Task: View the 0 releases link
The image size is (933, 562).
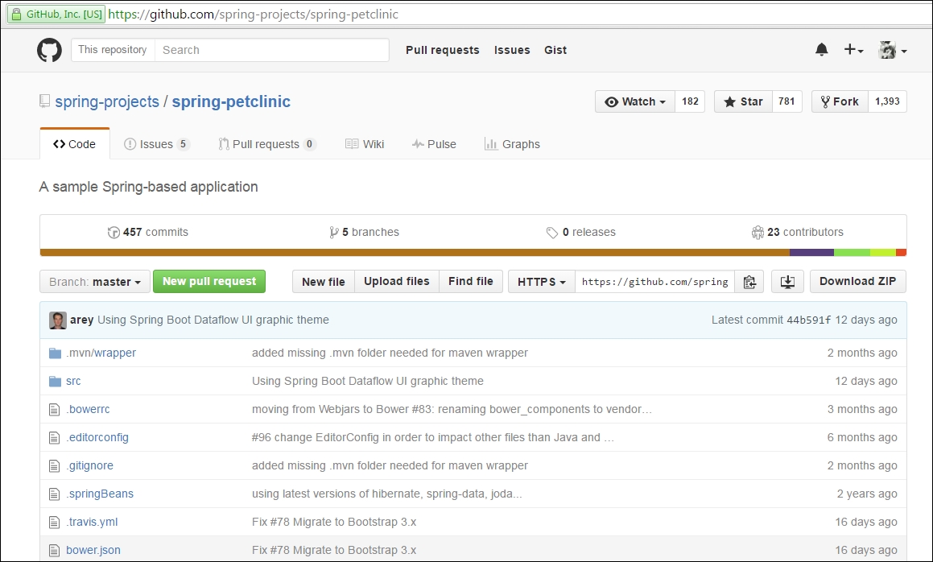Action: coord(580,232)
